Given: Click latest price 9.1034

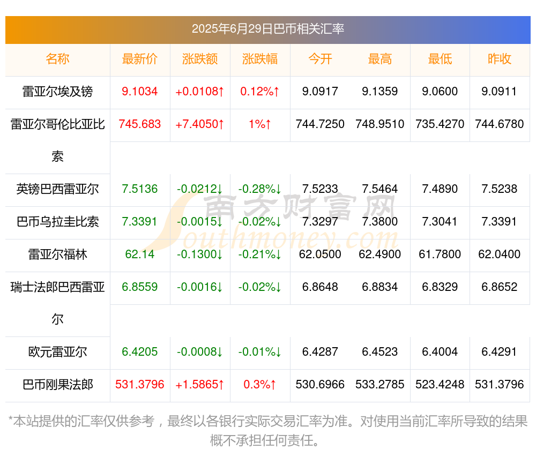Looking at the screenshot, I should tap(140, 92).
